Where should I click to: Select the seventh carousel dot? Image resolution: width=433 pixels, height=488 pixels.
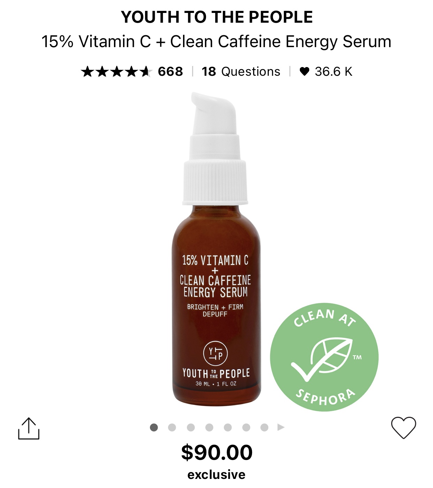click(x=264, y=427)
